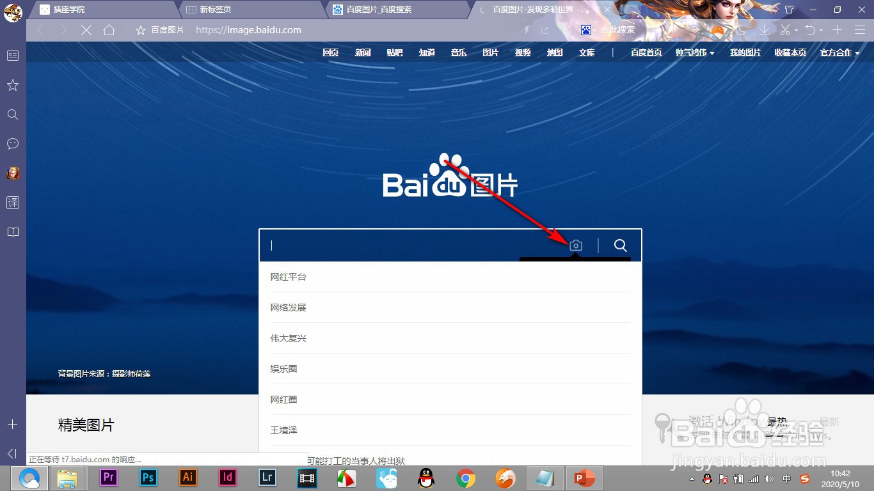Click the plus icon in the browser toolbar
The image size is (874, 491).
tap(838, 30)
